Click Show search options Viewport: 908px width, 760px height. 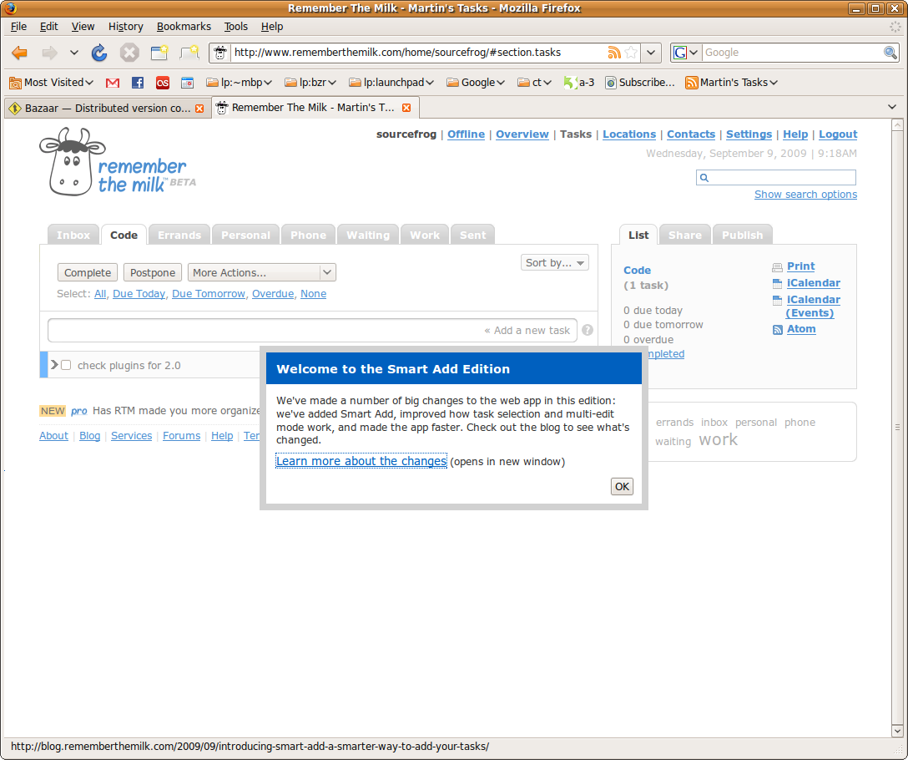805,195
